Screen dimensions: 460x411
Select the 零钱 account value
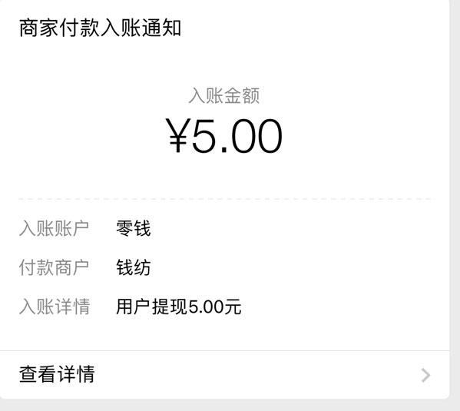(x=134, y=228)
